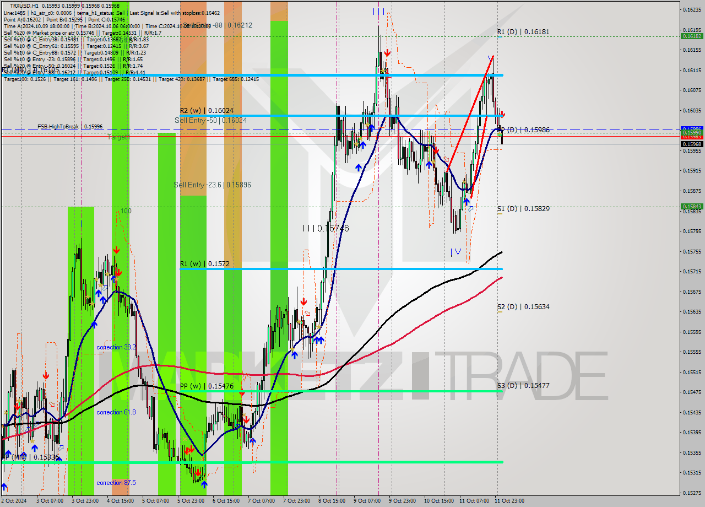Click the 'FSB-HighToBreak | 0.15996' label
The width and height of the screenshot is (705, 507).
[x=70, y=127]
